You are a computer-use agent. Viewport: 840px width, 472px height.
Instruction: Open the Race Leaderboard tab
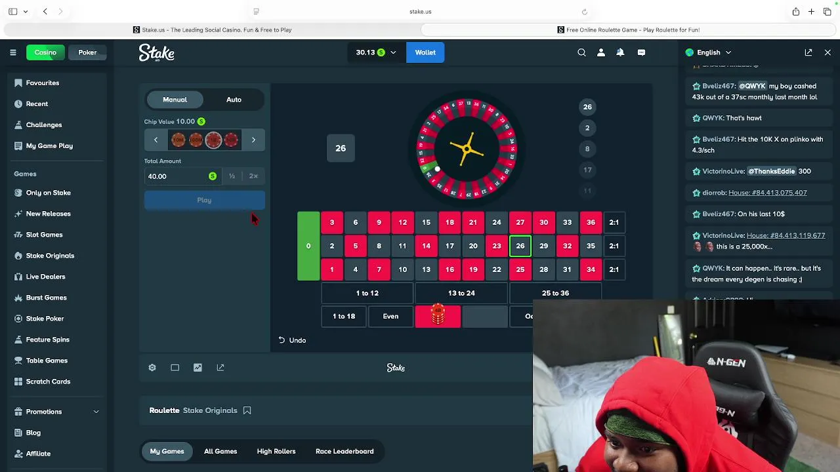345,451
